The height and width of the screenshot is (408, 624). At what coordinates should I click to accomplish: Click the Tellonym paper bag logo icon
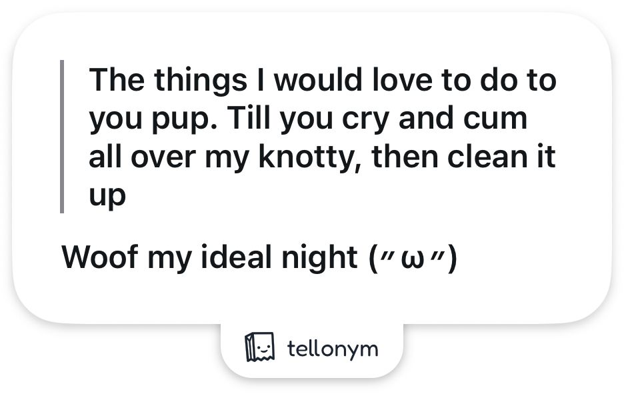259,347
